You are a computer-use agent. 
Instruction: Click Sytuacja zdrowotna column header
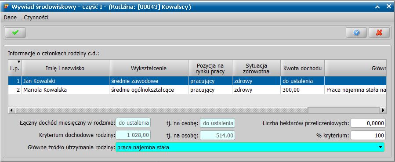point(256,68)
